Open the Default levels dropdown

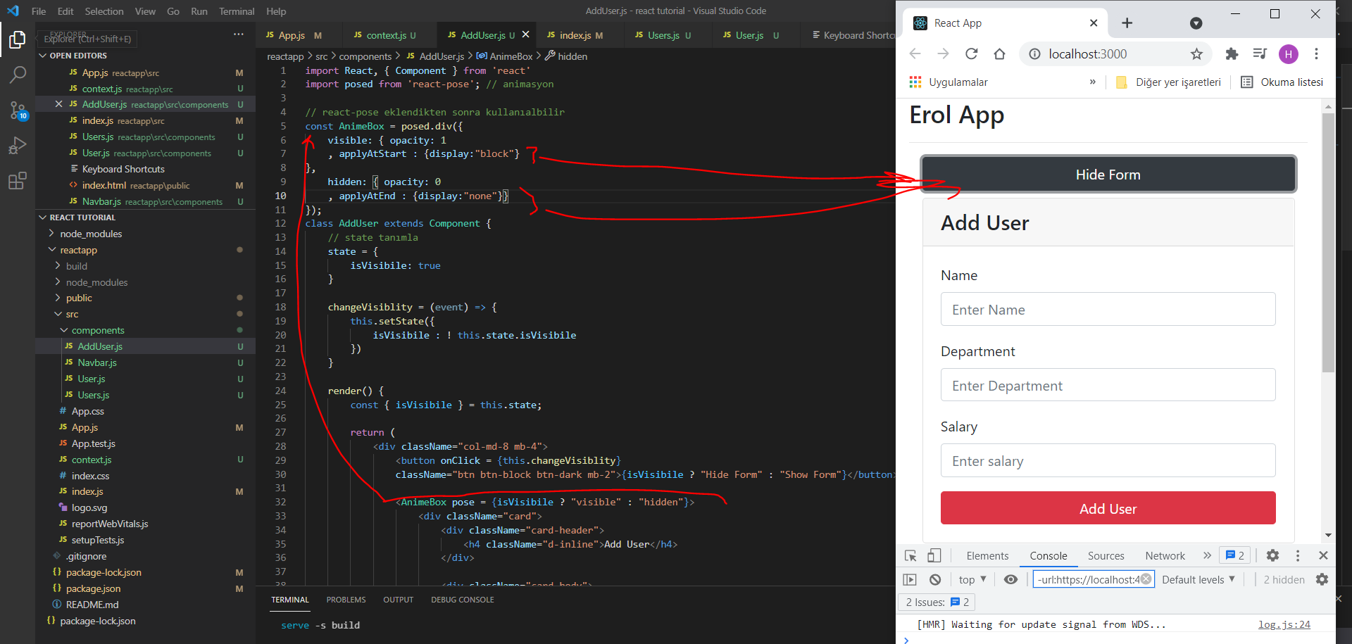click(1198, 580)
